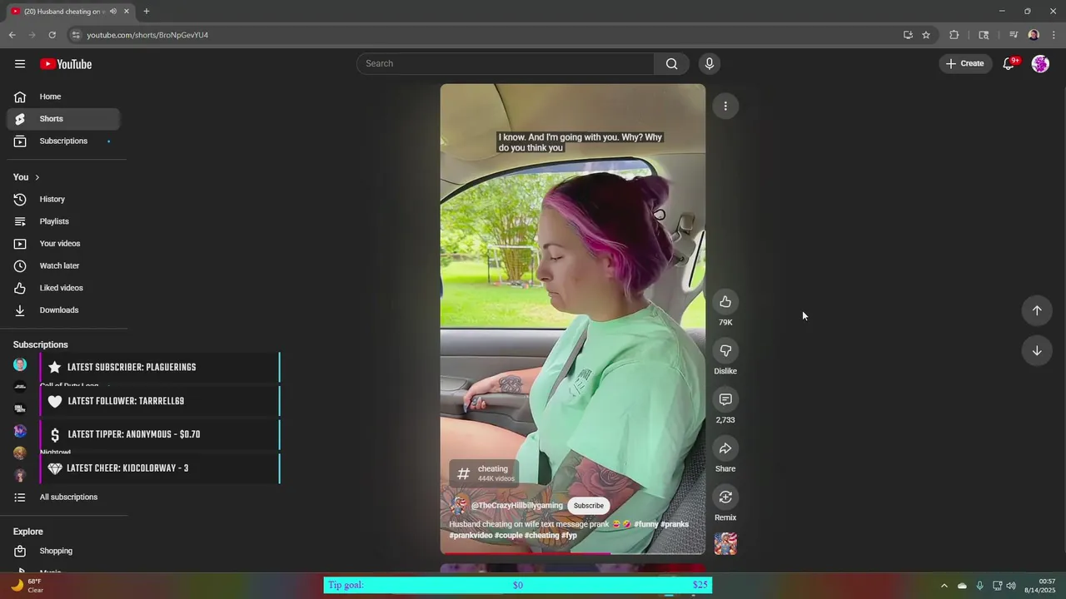Close the Husband cheating tab

pos(127,12)
